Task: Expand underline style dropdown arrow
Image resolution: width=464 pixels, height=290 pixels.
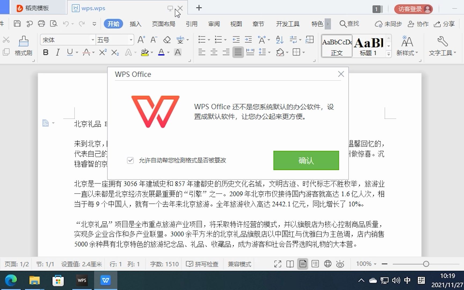Action: [77, 53]
